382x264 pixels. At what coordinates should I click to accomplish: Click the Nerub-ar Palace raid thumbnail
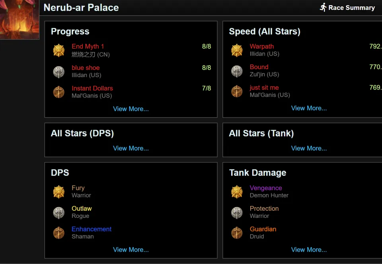coord(19,19)
